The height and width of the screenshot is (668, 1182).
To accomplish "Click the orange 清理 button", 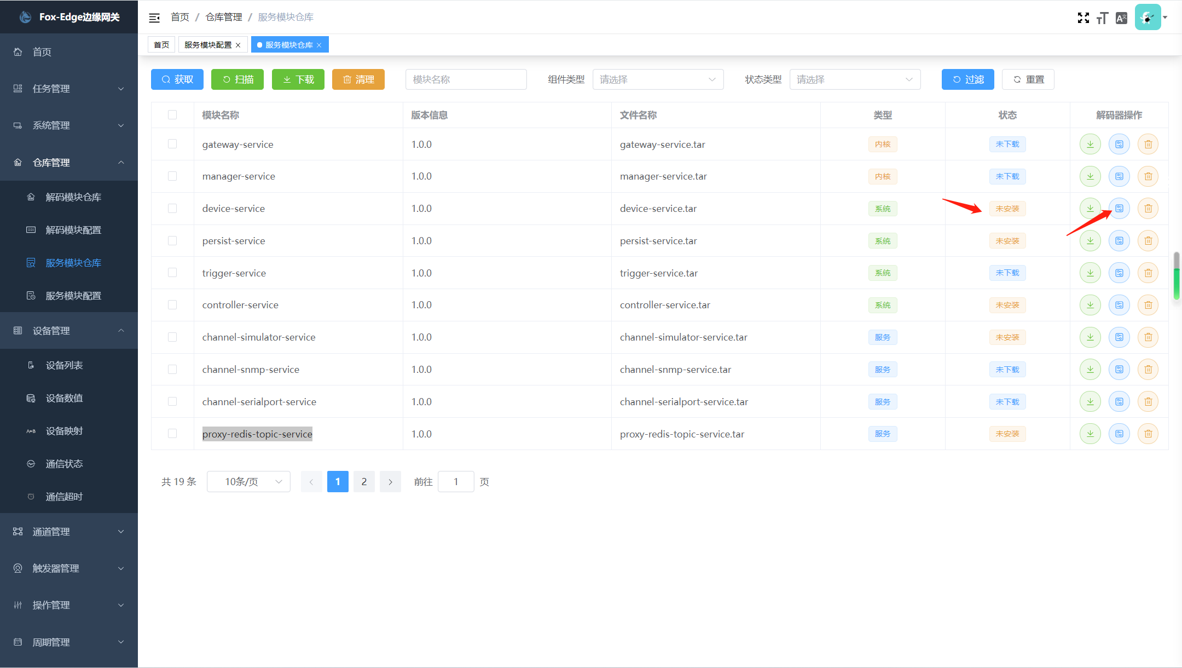I will [358, 79].
